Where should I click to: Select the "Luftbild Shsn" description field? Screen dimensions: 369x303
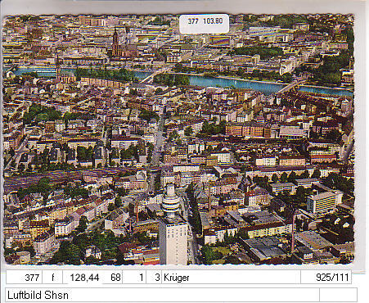click(162, 295)
